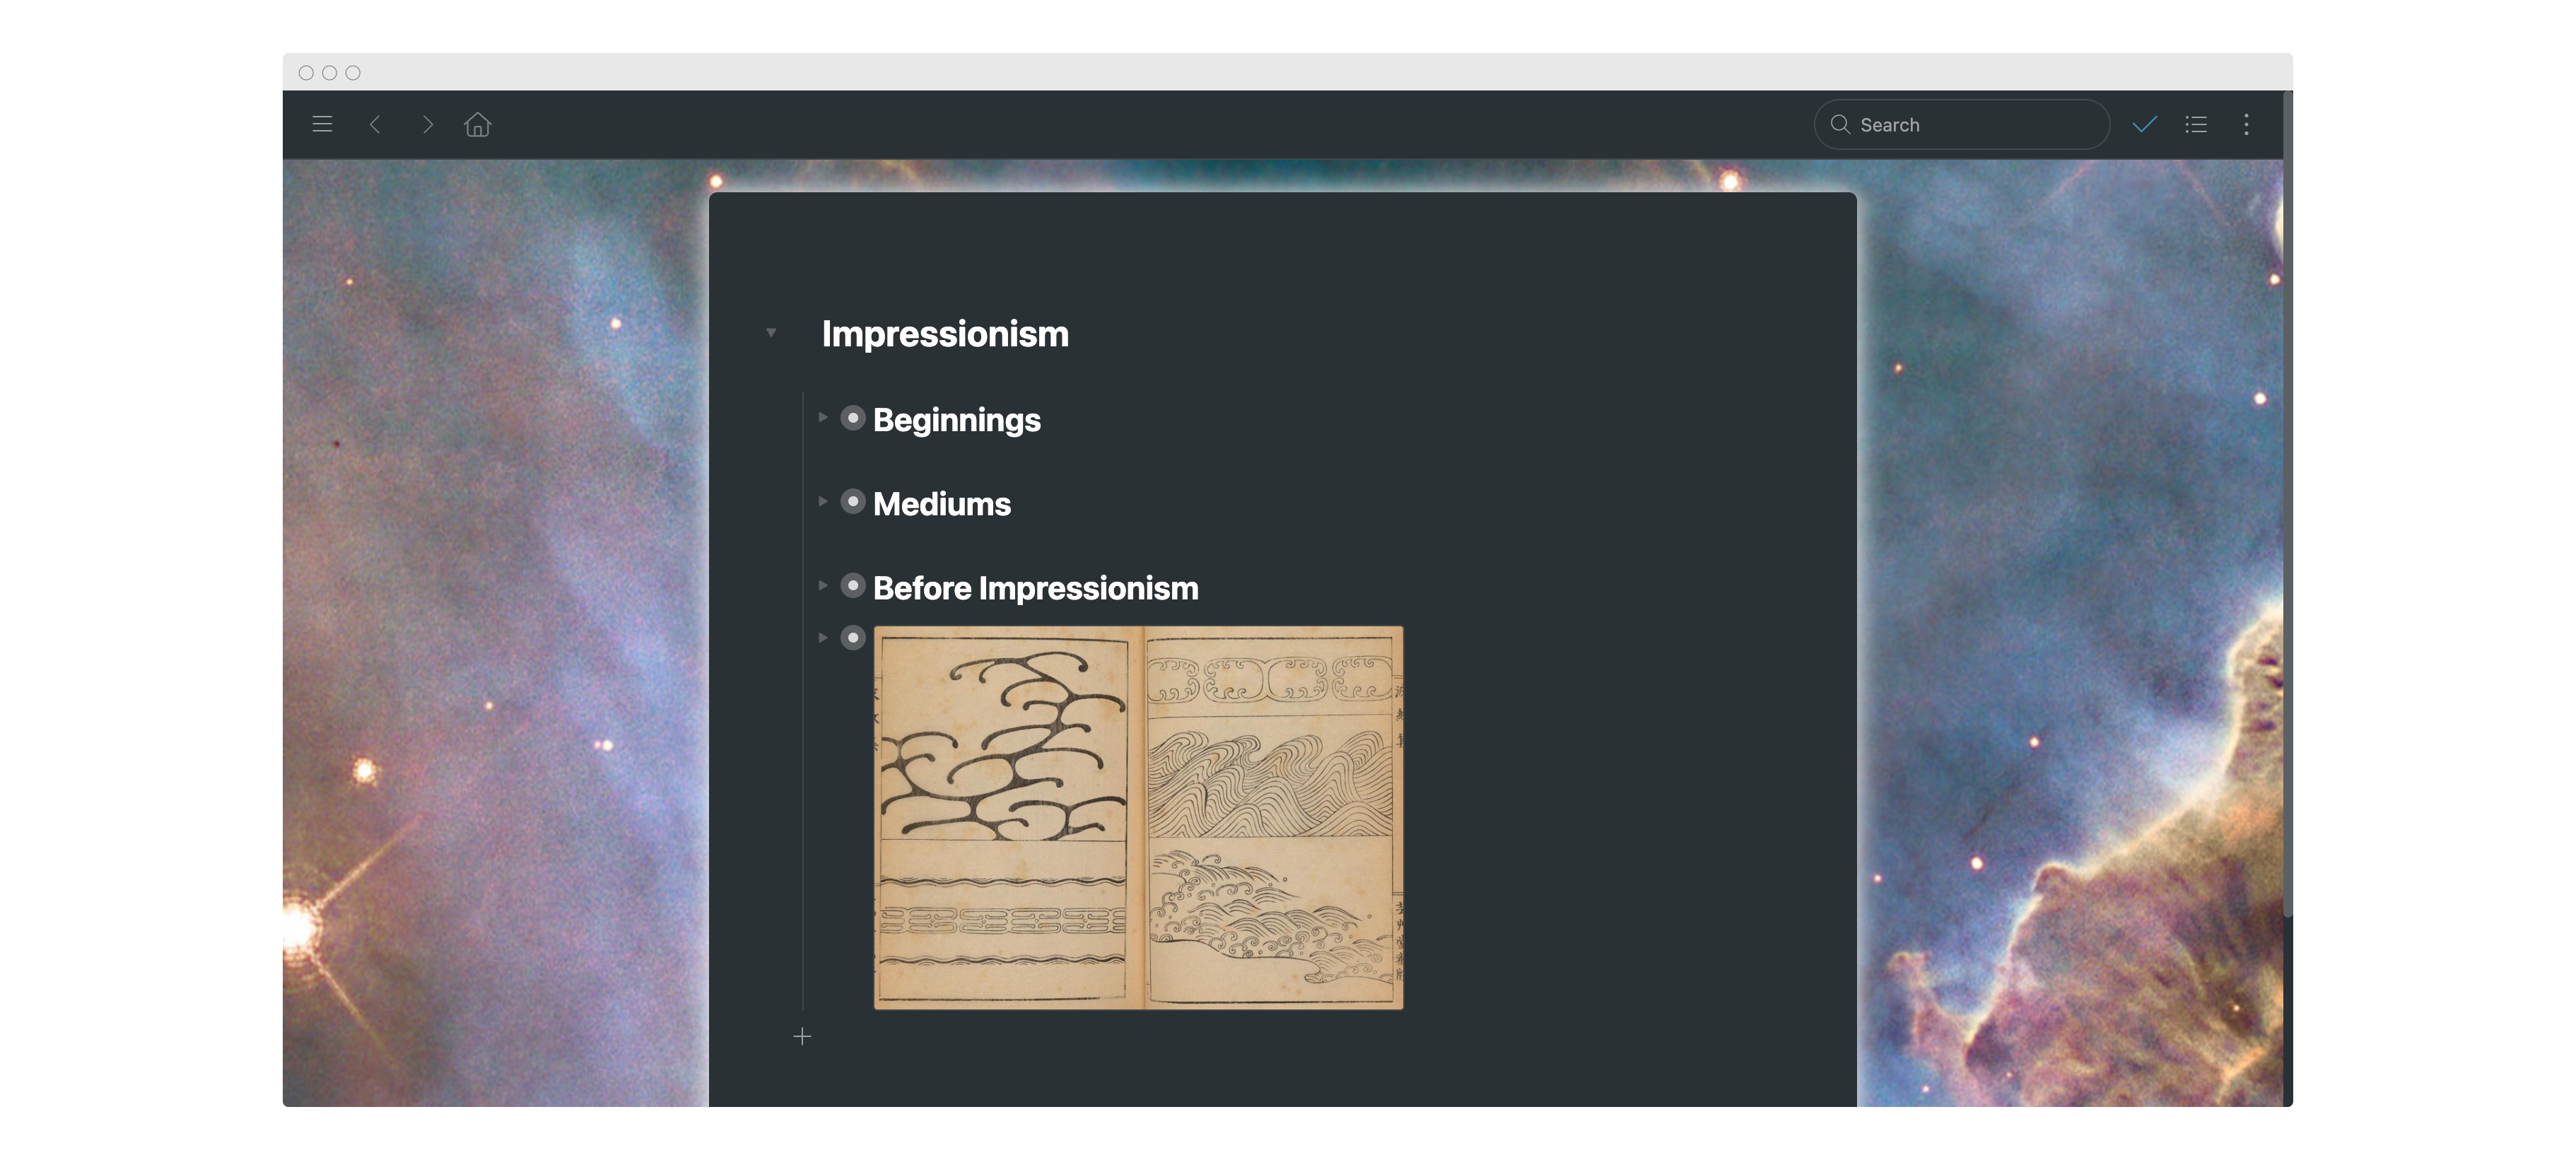The height and width of the screenshot is (1160, 2576).
Task: Open the wave woodblock print image
Action: click(x=1138, y=817)
